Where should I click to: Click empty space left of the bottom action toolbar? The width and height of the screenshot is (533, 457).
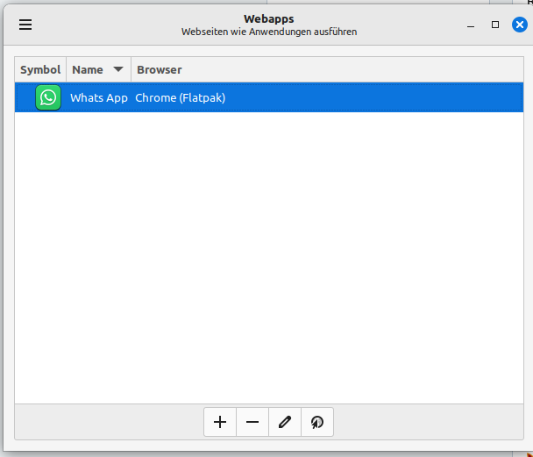click(x=105, y=422)
